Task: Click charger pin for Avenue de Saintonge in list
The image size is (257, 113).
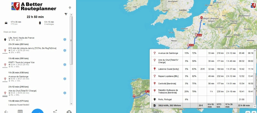Action: (5, 79)
